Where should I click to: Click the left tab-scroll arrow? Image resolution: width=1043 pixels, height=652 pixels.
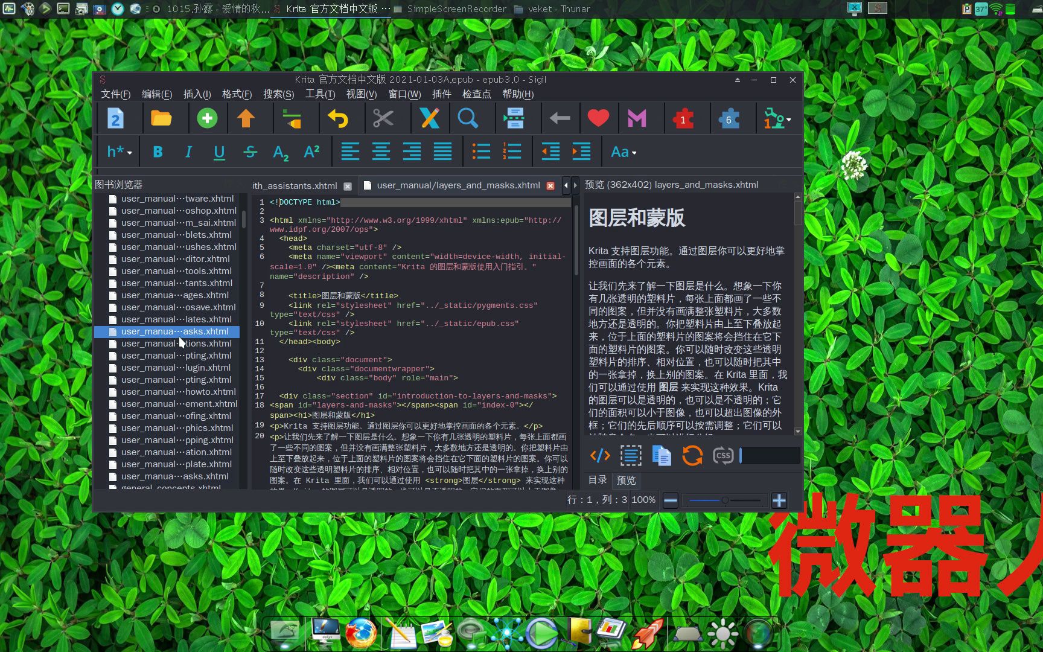[x=566, y=185]
